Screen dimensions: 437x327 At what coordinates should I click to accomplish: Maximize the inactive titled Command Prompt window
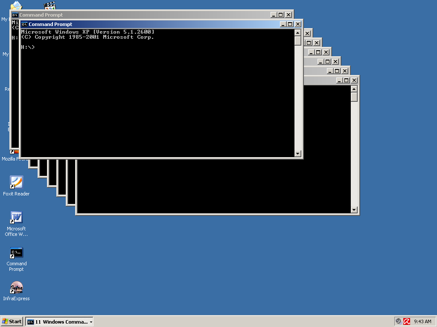pos(281,15)
